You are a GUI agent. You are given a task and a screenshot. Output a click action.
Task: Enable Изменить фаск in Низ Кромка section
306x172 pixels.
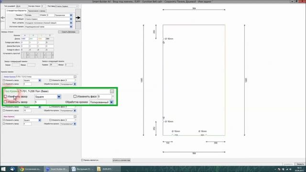[75, 97]
